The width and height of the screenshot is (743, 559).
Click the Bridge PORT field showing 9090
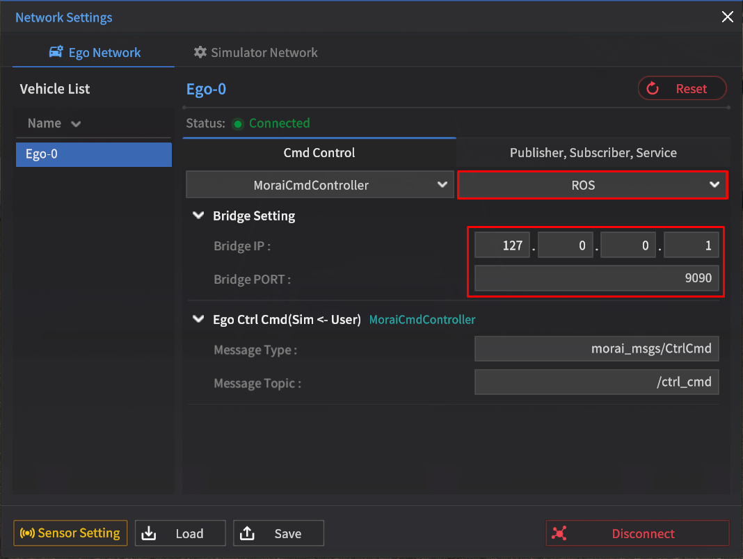pyautogui.click(x=596, y=278)
